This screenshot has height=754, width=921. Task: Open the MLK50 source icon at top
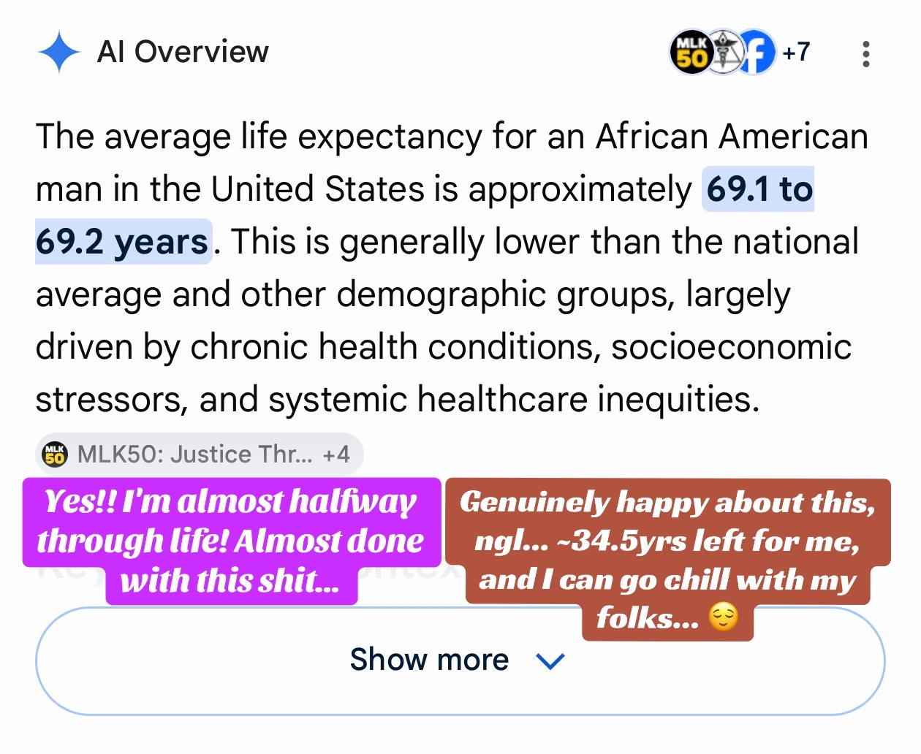tap(691, 53)
